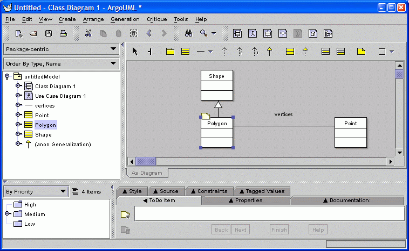
Task: Open the Generation menu
Action: (x=125, y=19)
